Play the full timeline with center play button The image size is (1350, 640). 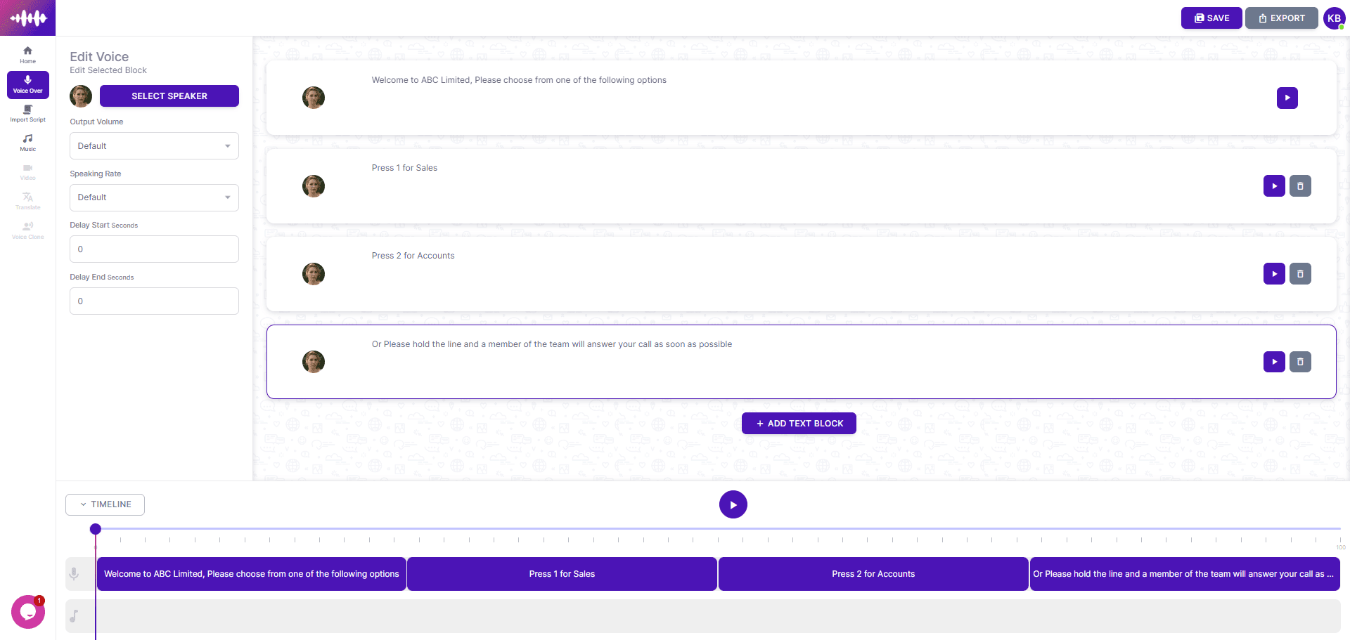click(x=733, y=504)
